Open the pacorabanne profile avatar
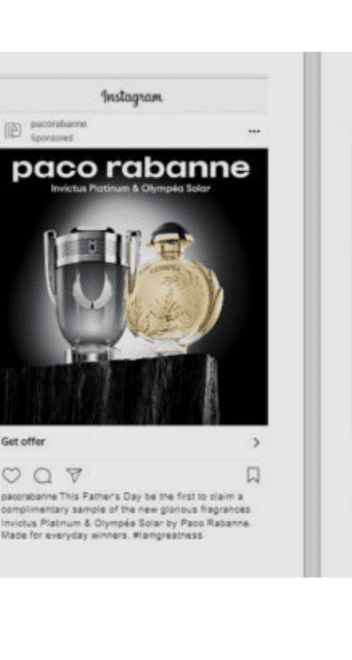Screen dimensions: 352x660 [x=13, y=130]
